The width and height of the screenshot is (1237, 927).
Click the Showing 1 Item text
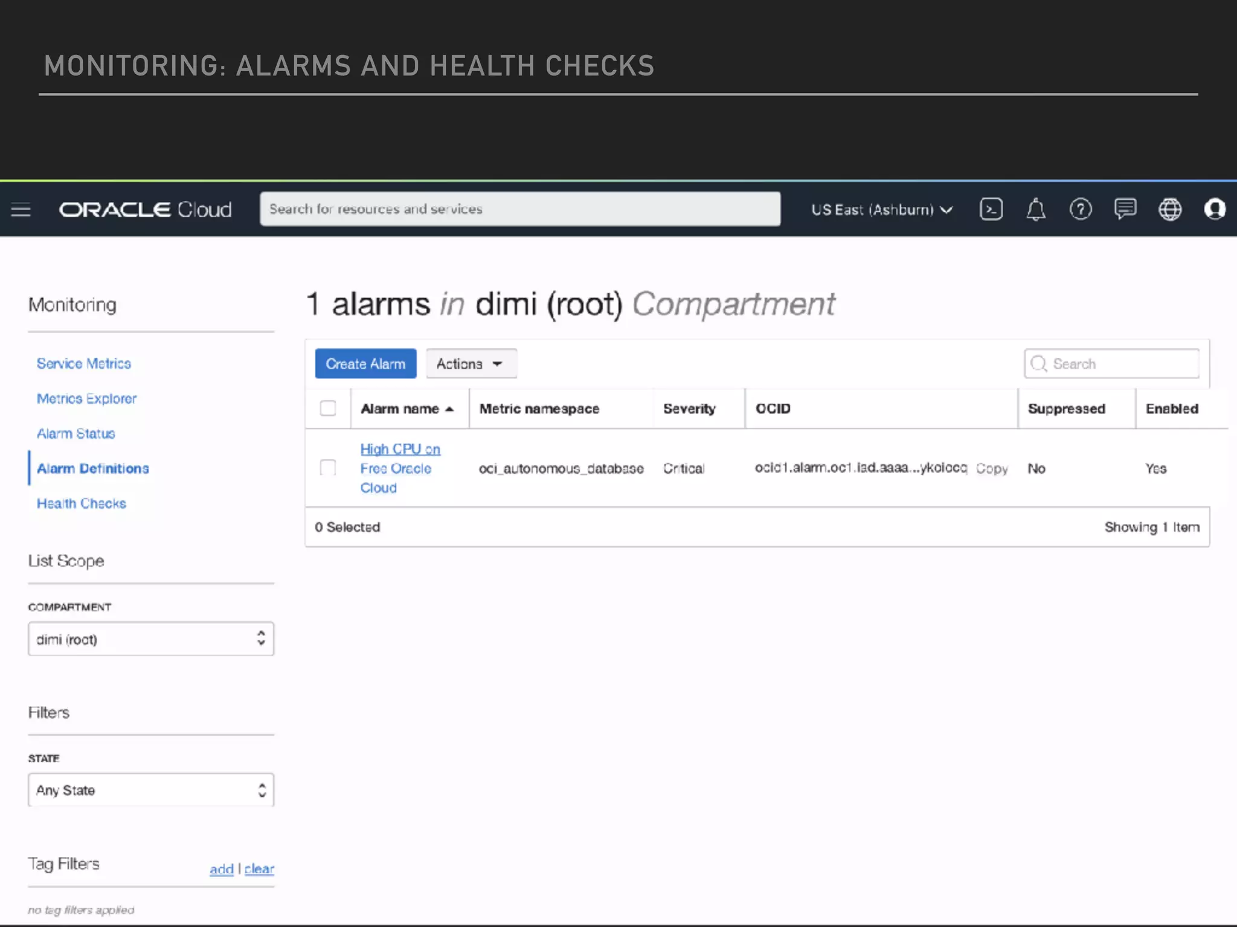tap(1152, 527)
